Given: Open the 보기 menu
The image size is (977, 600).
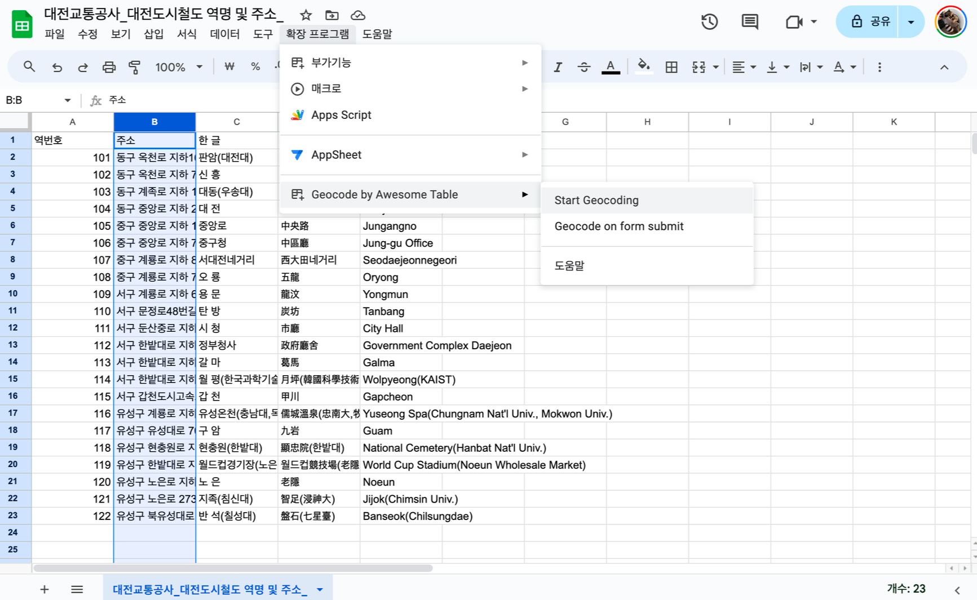Looking at the screenshot, I should 121,34.
